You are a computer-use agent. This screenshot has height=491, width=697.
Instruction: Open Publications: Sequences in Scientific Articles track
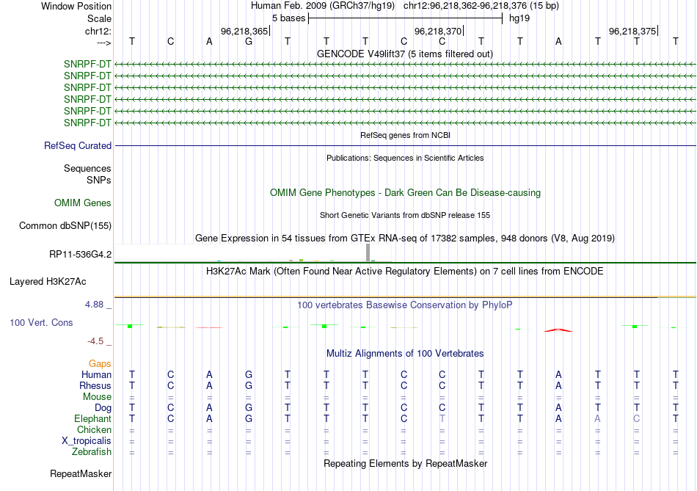click(405, 158)
